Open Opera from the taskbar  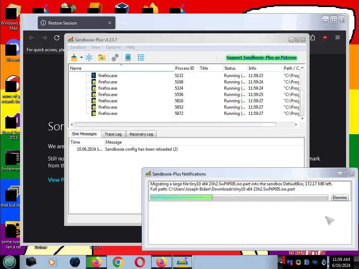(x=140, y=262)
